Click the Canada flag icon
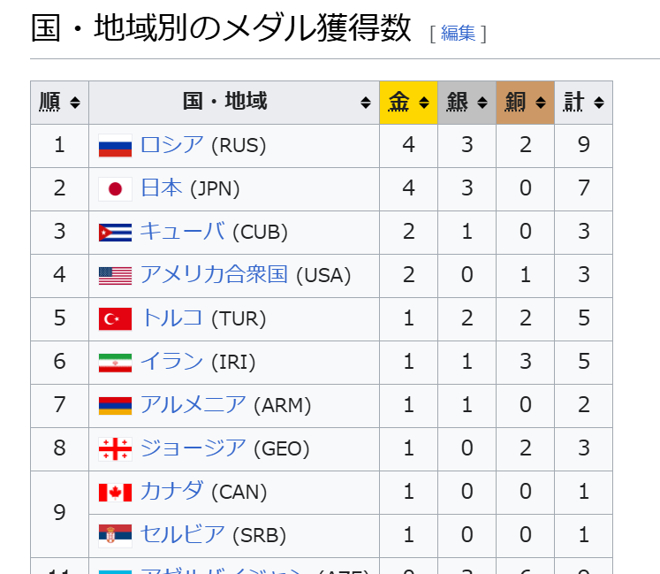This screenshot has width=660, height=574. pos(115,493)
